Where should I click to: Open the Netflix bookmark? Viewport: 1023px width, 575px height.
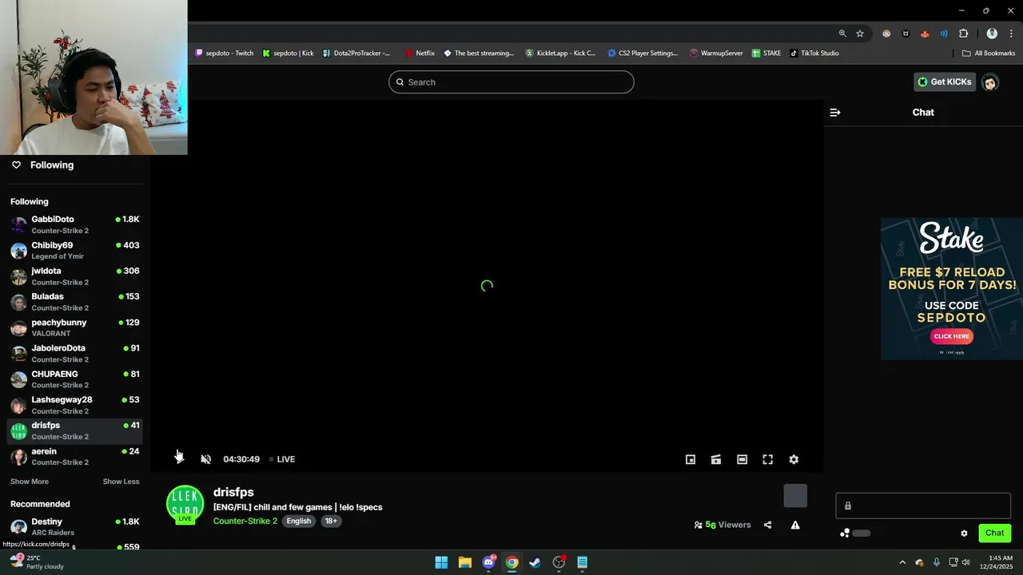[x=420, y=54]
